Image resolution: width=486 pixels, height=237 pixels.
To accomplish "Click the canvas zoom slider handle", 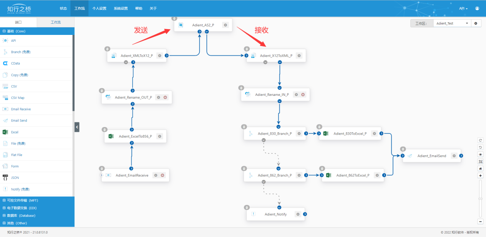I will coord(480,198).
